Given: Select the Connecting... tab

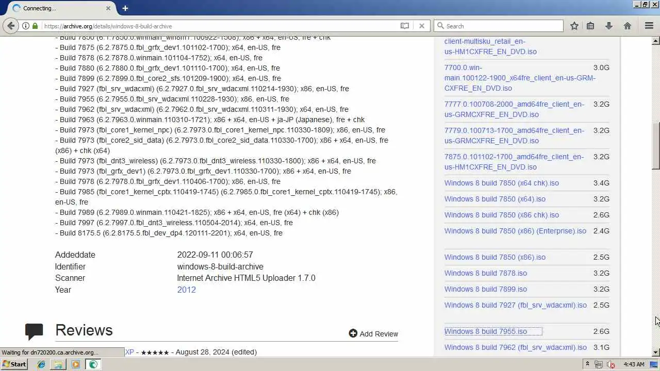Looking at the screenshot, I should tap(61, 8).
